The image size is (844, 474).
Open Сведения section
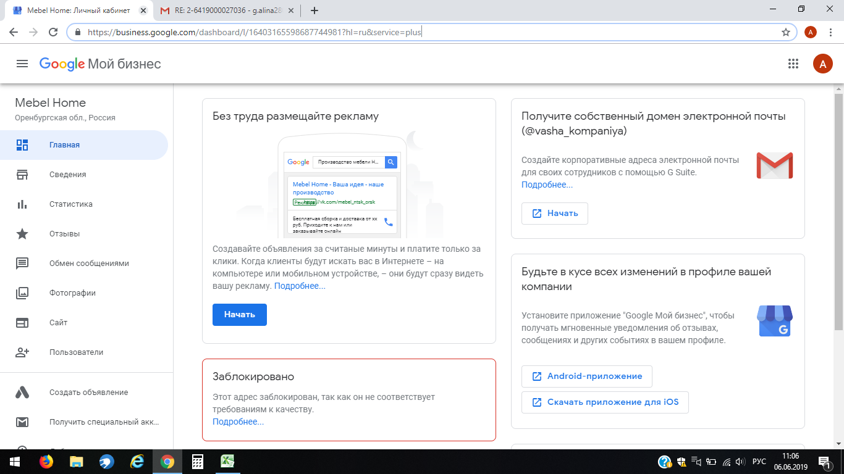click(84, 175)
